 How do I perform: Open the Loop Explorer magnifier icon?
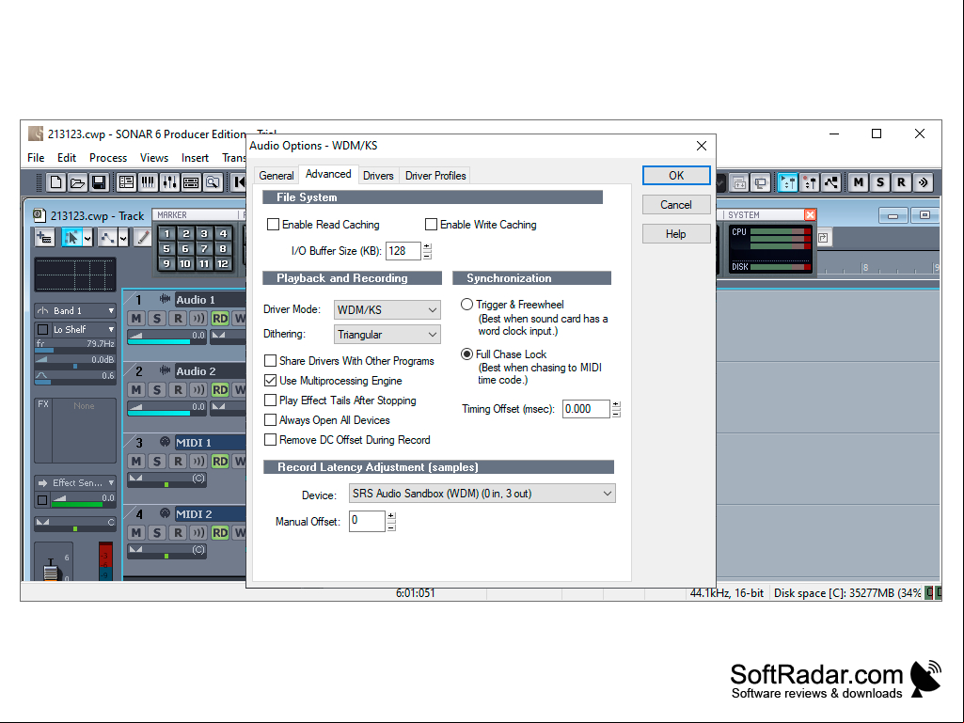point(213,182)
